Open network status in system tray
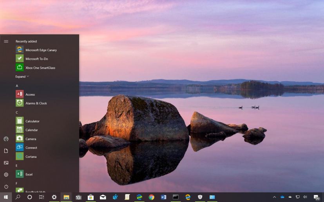Screen dimensions: 324x202 [x=297, y=197]
